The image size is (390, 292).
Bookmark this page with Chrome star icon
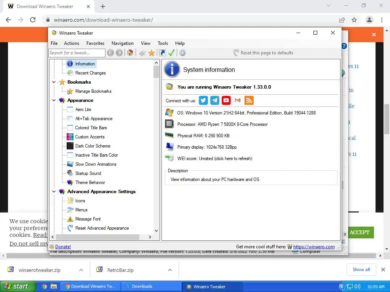[354, 20]
